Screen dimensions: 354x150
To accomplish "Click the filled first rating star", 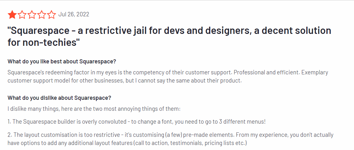I will [13, 14].
